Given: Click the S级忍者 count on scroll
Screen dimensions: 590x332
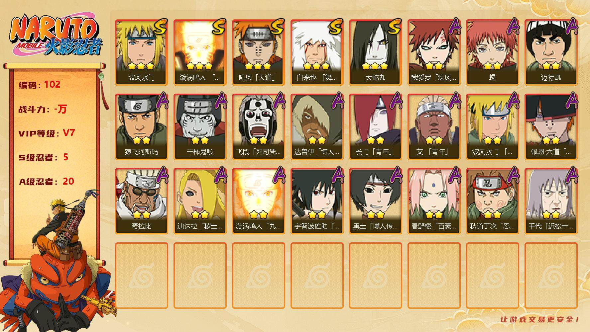Looking at the screenshot, I should coord(44,157).
